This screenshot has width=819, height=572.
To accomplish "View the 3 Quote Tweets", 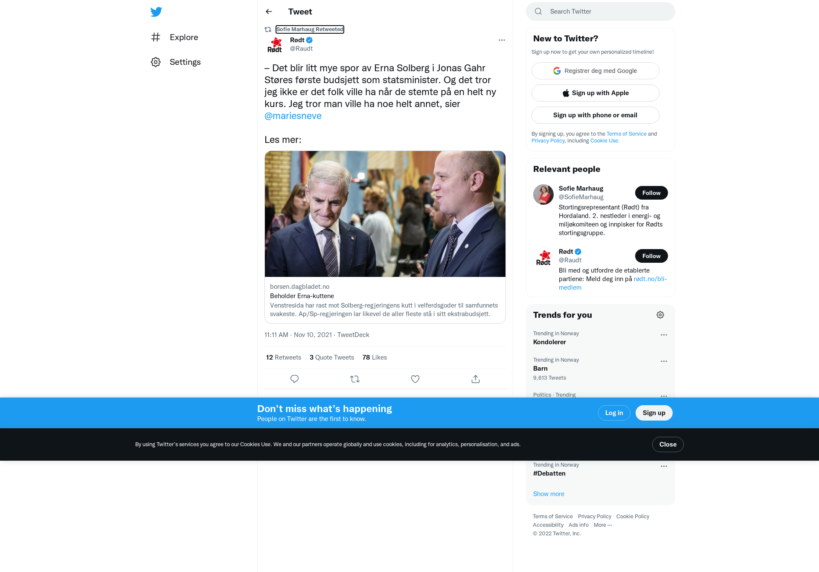I will pos(332,357).
